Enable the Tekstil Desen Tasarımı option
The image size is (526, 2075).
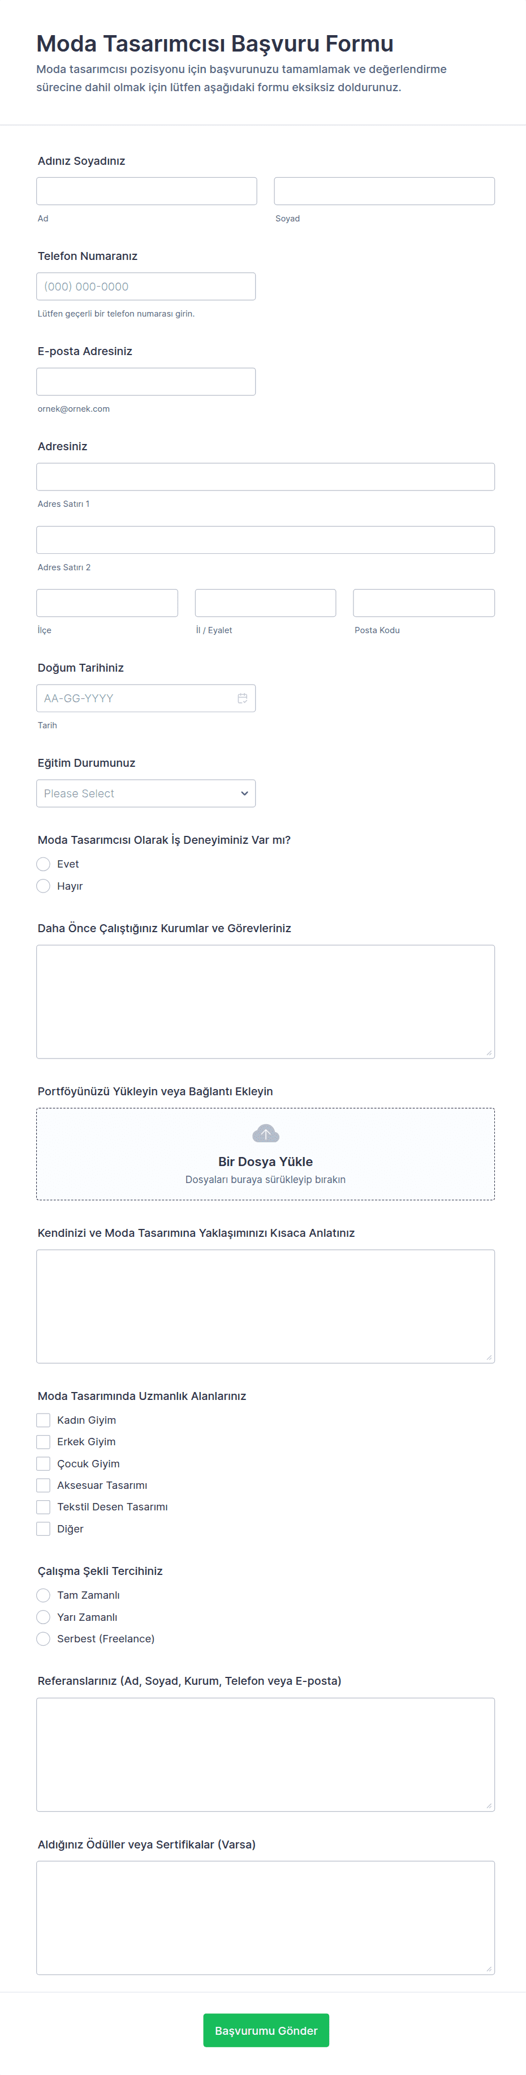pyautogui.click(x=44, y=1507)
